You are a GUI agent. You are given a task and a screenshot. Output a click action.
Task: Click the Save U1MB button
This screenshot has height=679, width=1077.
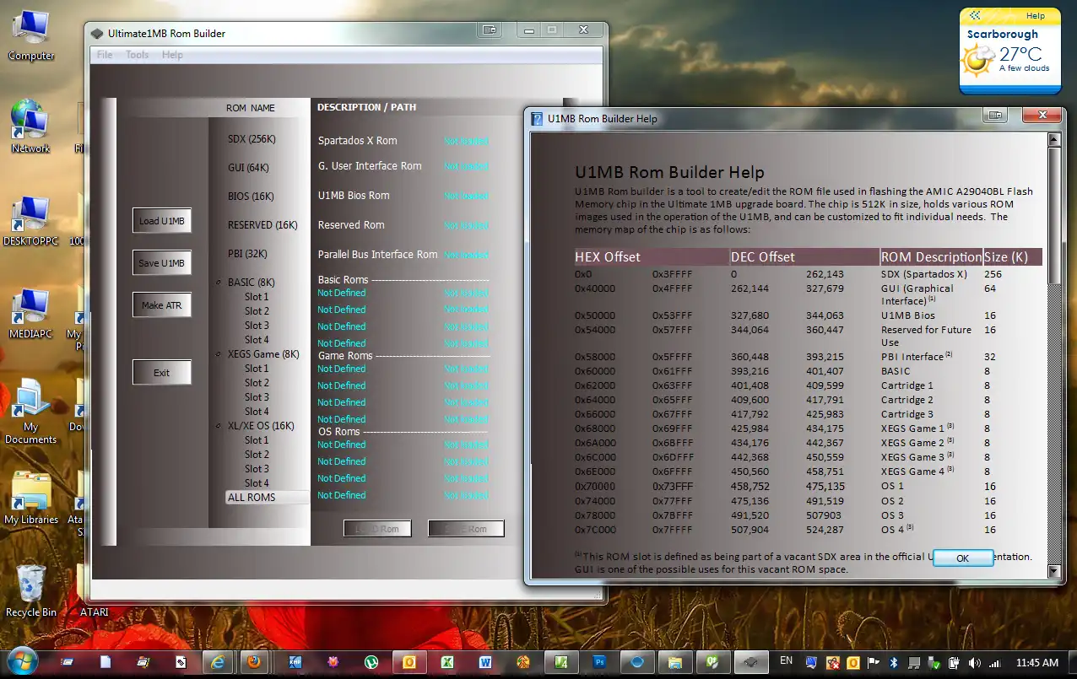(162, 262)
